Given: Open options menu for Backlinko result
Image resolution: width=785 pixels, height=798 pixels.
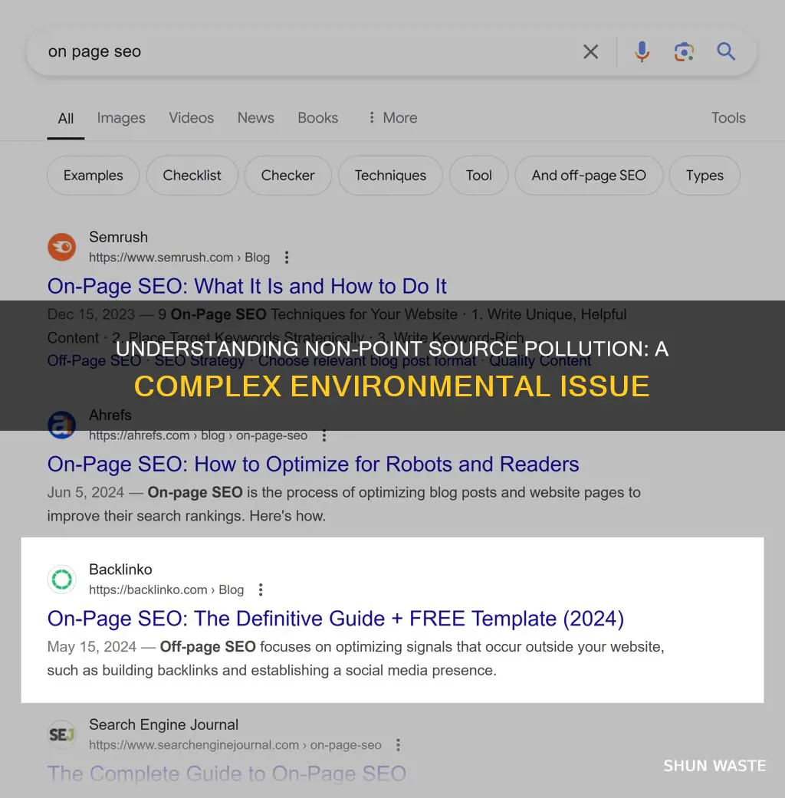Looking at the screenshot, I should 261,589.
